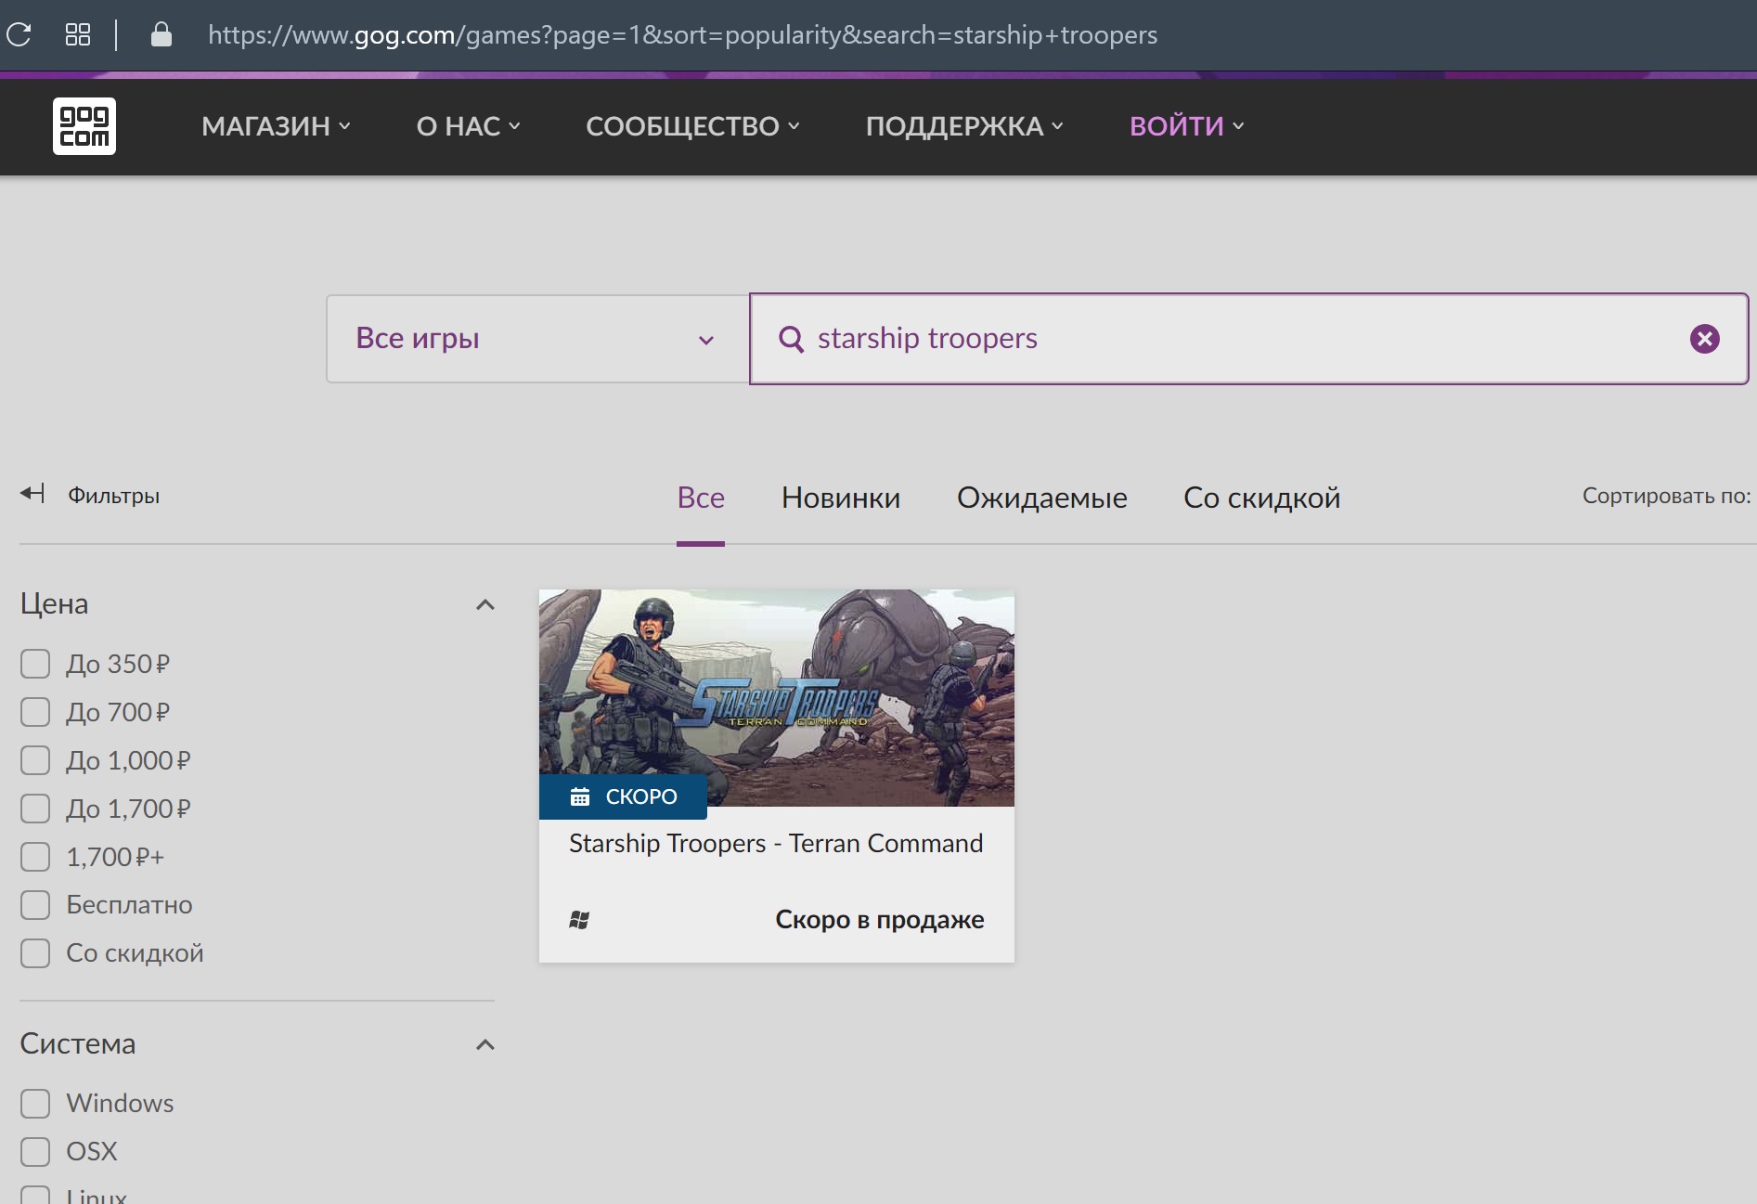Open the browser tab grid icon

(x=78, y=35)
